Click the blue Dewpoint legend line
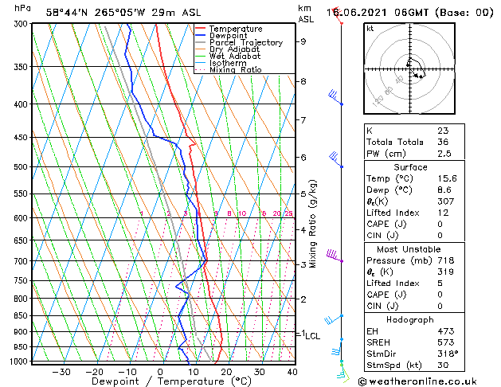 click(201, 35)
